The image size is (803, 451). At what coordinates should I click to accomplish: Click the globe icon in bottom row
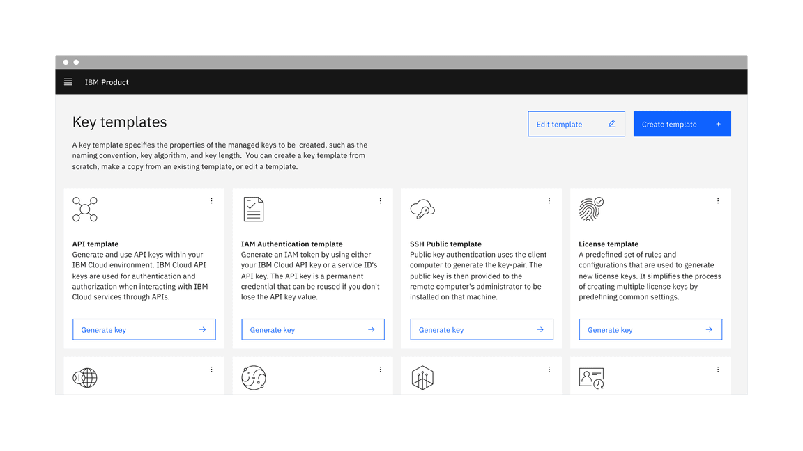pyautogui.click(x=85, y=378)
